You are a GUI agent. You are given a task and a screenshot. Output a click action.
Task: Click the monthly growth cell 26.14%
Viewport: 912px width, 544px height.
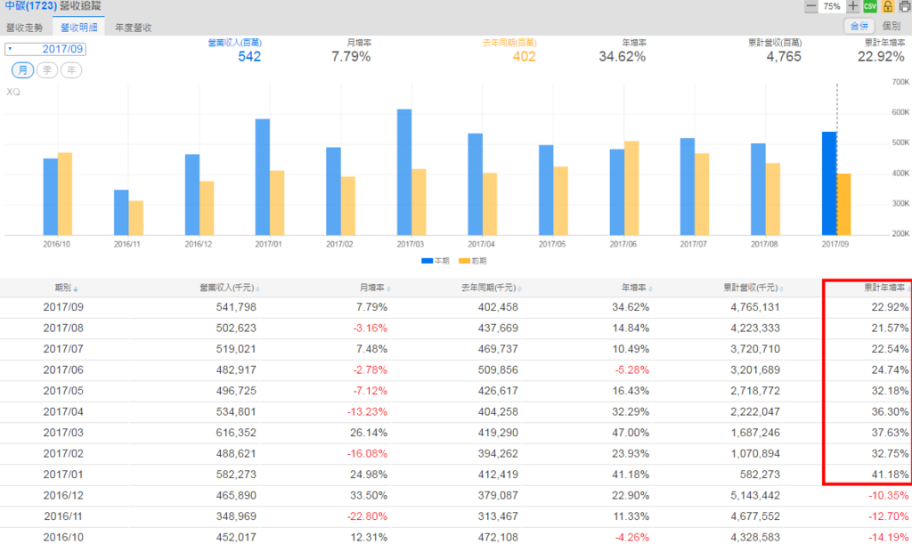click(x=369, y=433)
